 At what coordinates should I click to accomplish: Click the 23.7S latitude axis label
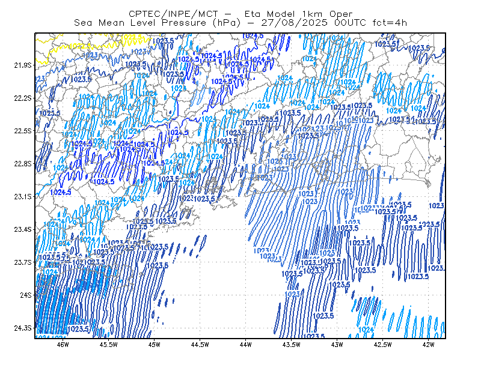click(x=23, y=262)
